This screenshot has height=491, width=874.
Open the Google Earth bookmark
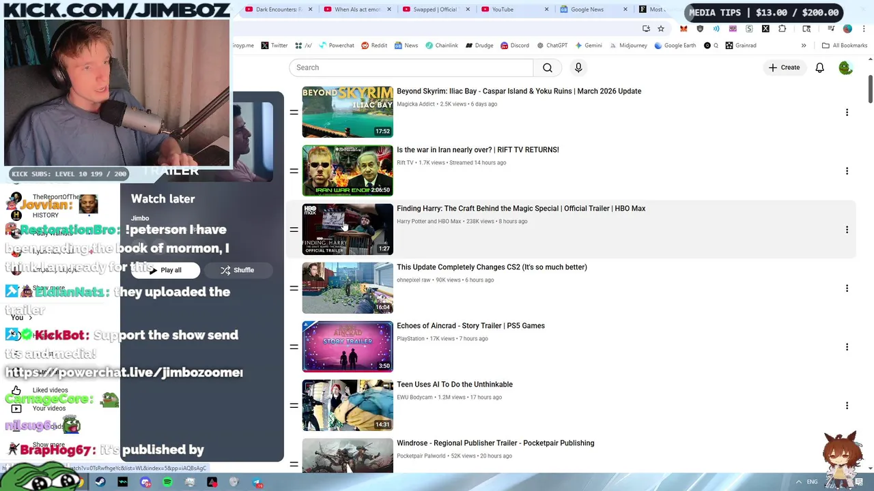[x=675, y=46]
